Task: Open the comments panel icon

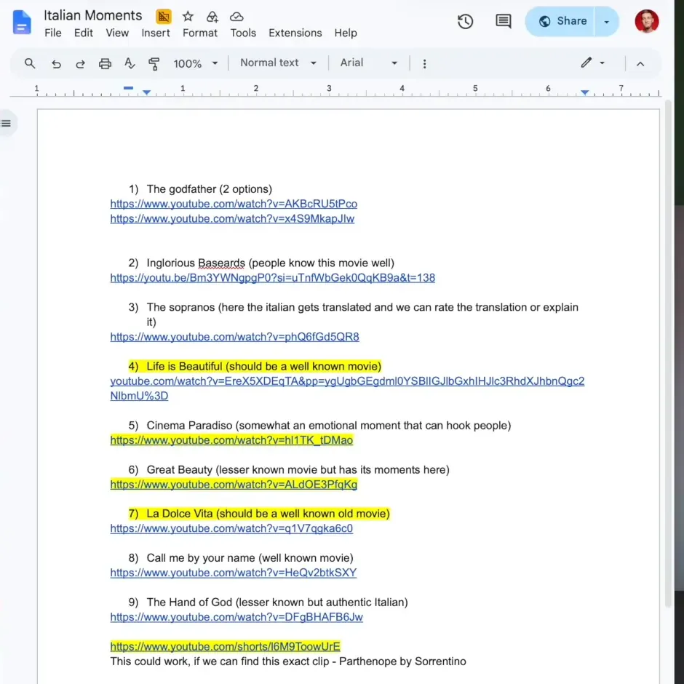Action: [x=503, y=21]
